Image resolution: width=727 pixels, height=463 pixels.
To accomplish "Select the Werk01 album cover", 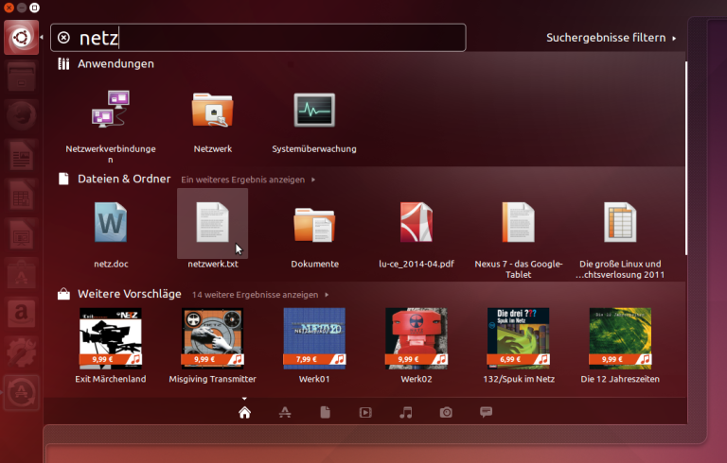I will (x=314, y=338).
